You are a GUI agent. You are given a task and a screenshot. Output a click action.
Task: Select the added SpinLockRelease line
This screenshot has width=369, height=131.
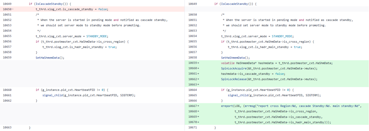point(270,79)
